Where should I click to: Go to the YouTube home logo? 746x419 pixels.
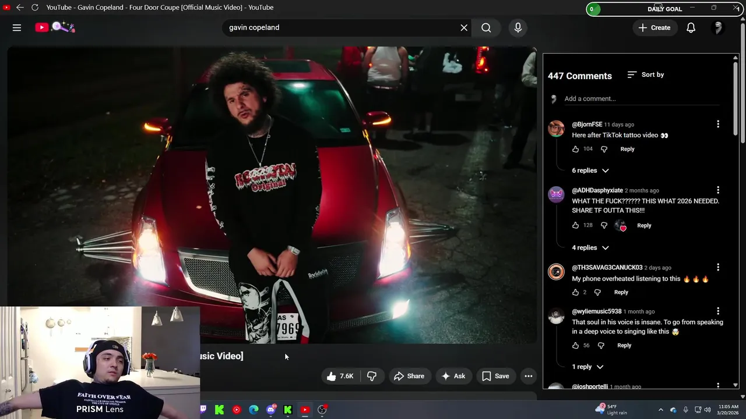point(55,27)
